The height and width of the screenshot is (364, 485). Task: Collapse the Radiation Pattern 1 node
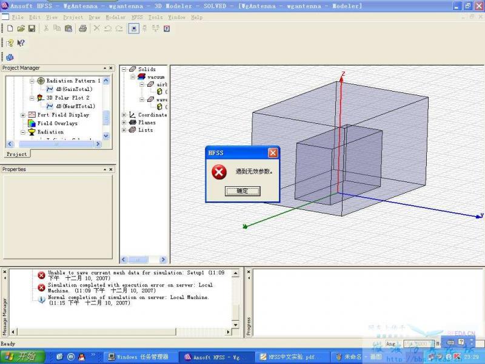click(x=32, y=81)
